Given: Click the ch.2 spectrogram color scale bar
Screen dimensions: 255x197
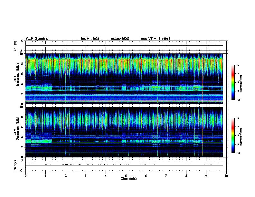Looking at the screenshot, I should pos(233,136).
